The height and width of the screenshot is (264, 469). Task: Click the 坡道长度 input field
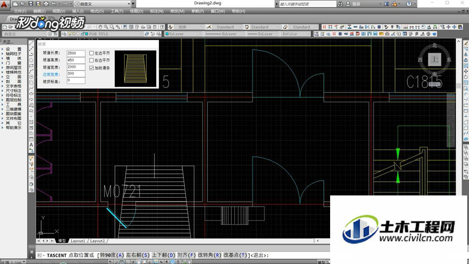tap(76, 53)
